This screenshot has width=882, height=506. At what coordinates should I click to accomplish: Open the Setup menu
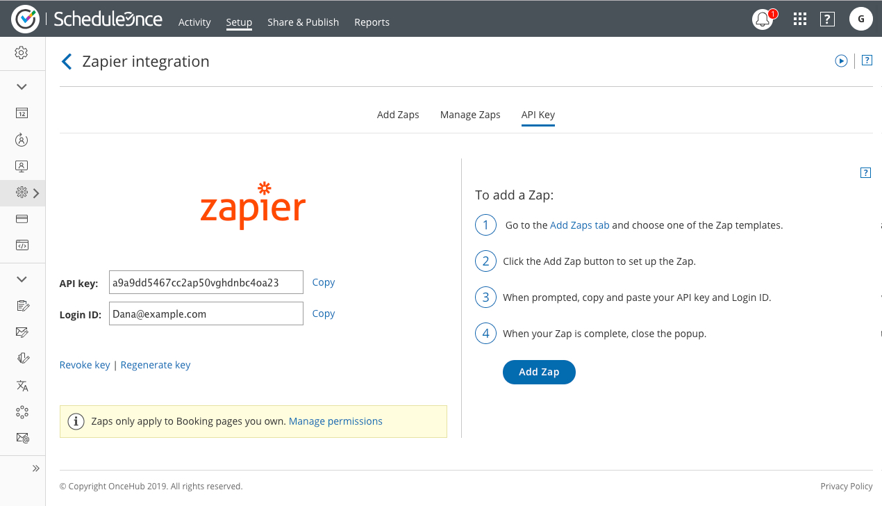(x=239, y=22)
